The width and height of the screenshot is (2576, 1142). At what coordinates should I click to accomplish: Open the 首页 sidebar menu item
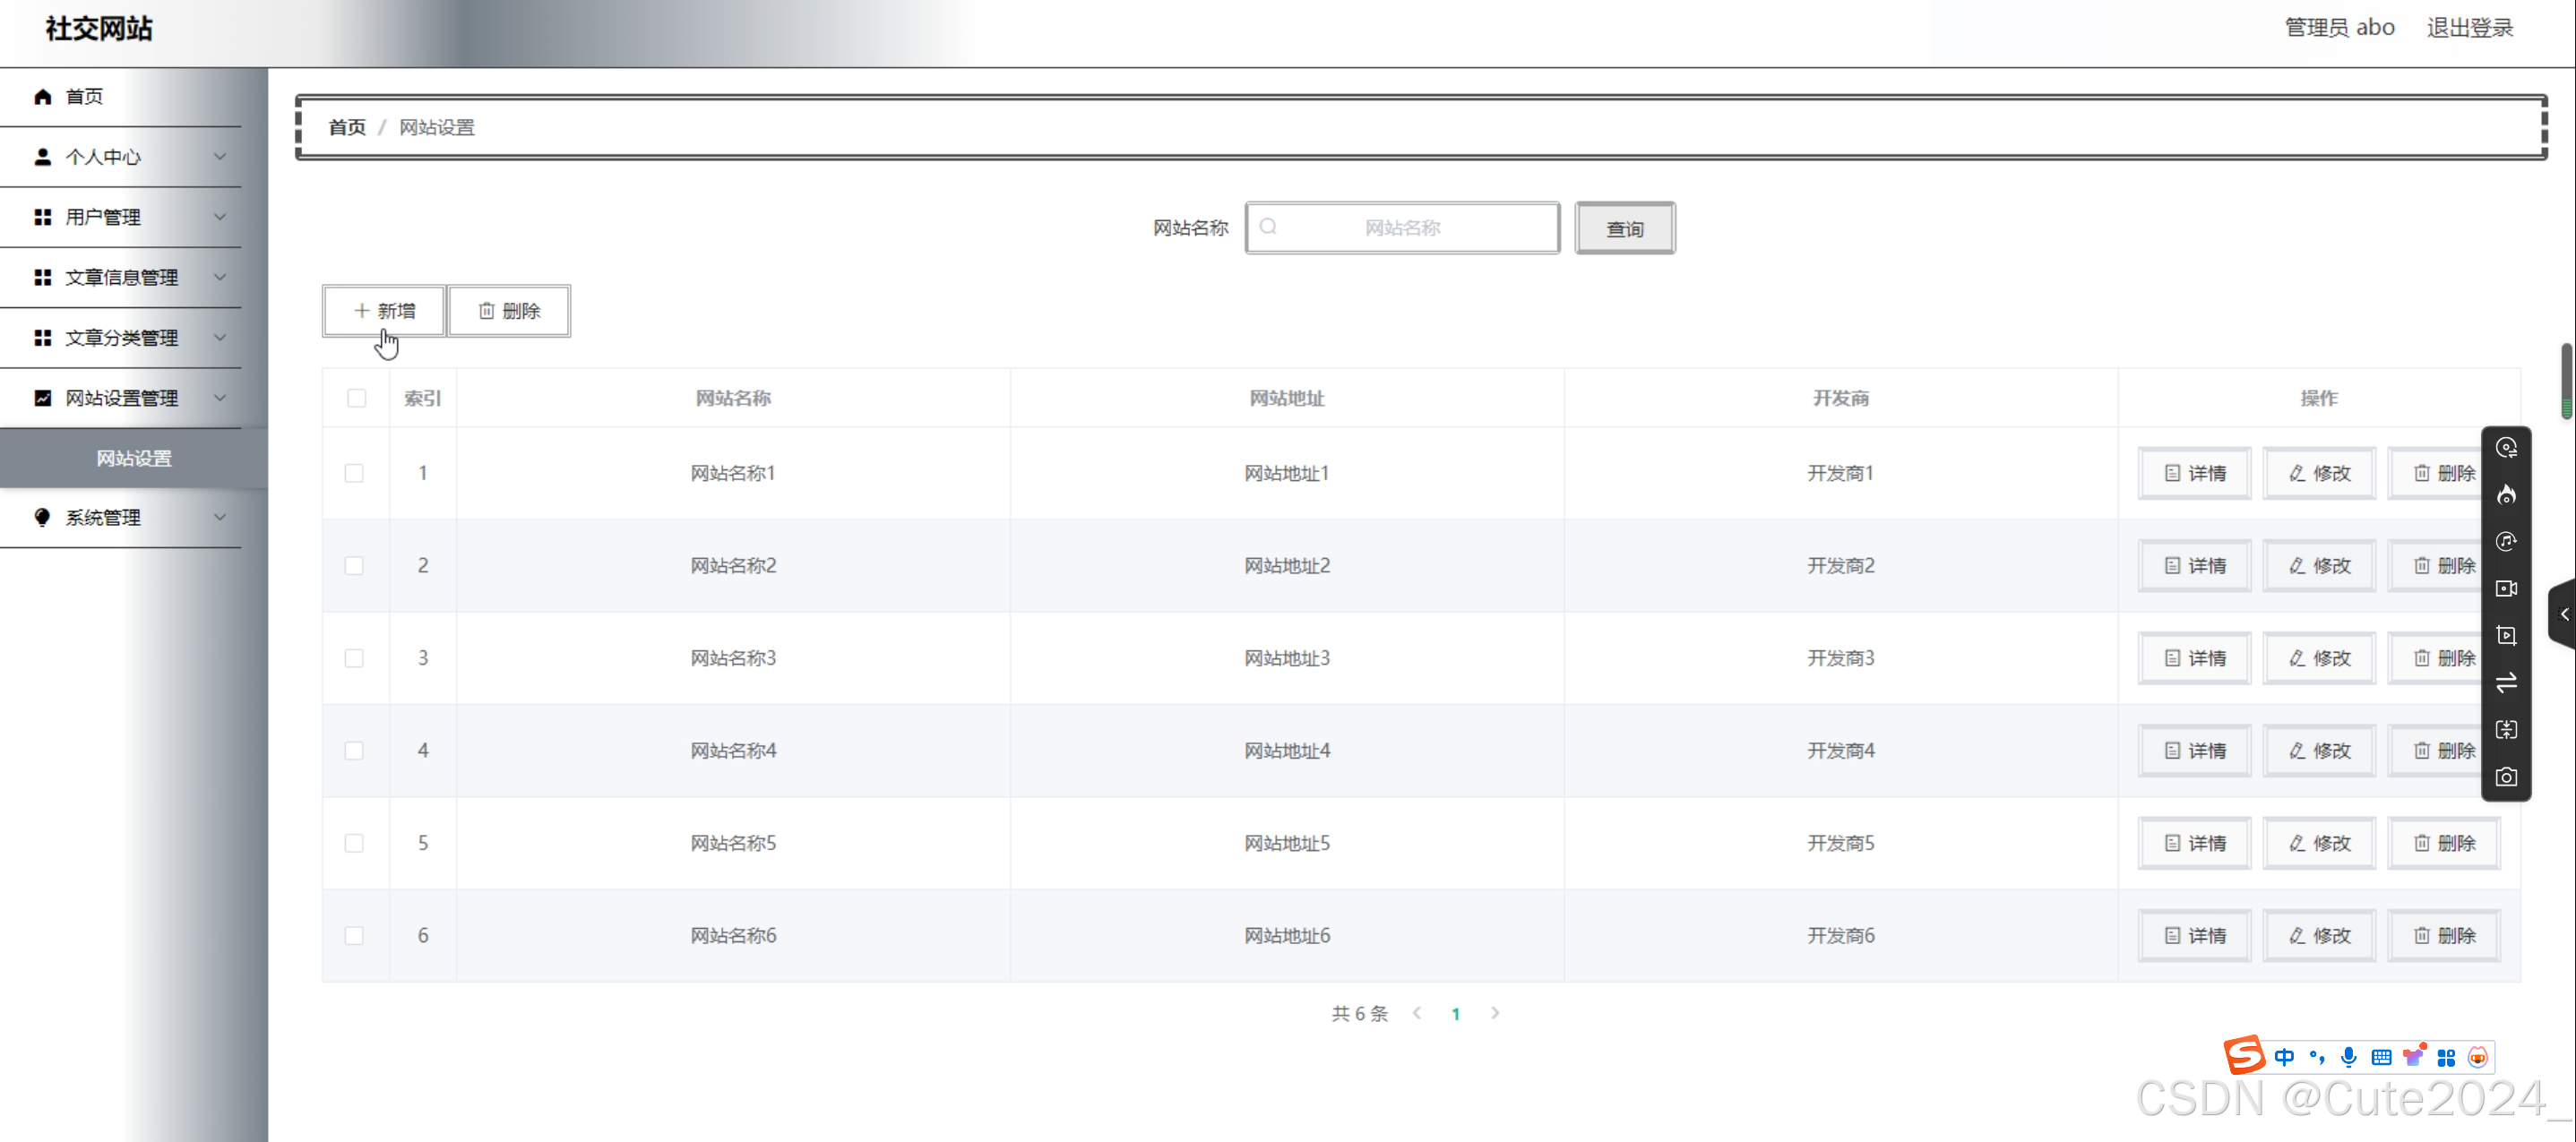click(84, 97)
